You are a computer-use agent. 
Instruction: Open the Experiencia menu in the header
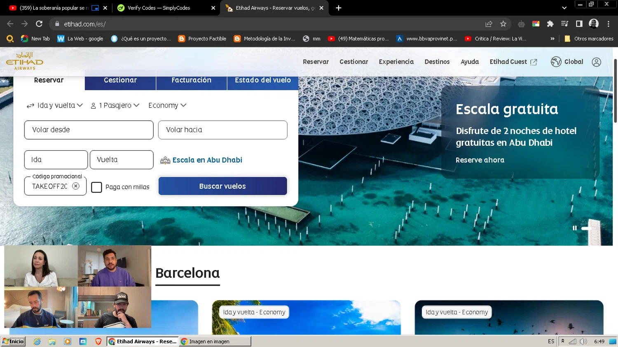point(396,62)
